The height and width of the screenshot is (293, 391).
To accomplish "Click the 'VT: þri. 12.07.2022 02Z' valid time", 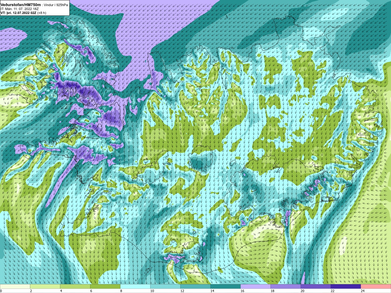I will click(19, 13).
